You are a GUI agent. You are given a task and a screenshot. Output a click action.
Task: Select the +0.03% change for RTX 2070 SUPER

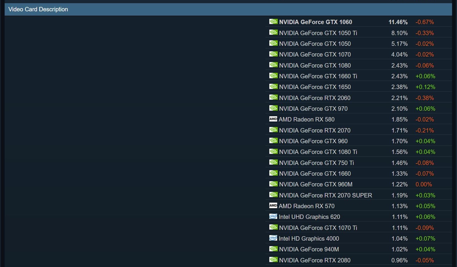[425, 195]
